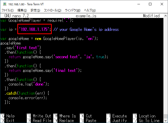Open the ウィンドウ(W) menu
Screen dimensions: 168x123
[x=73, y=10]
